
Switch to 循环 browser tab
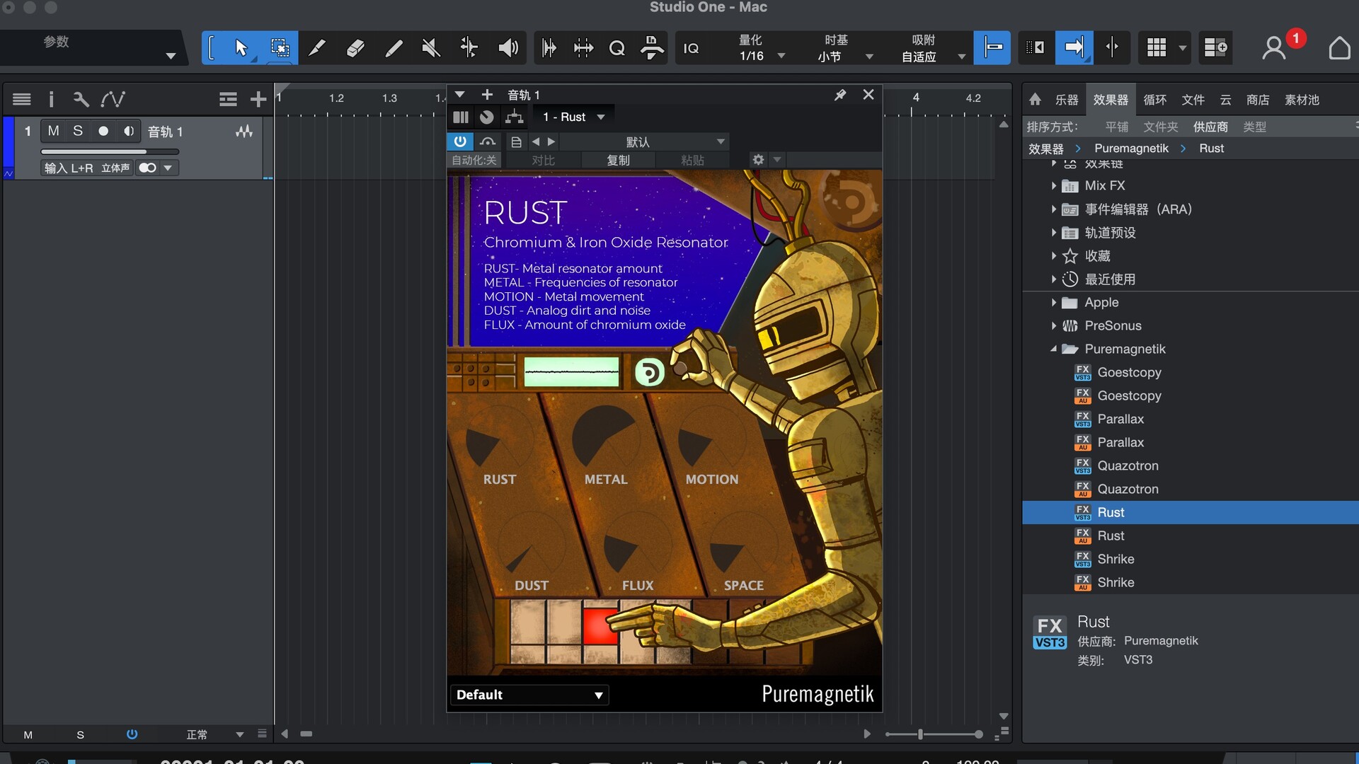pyautogui.click(x=1154, y=100)
